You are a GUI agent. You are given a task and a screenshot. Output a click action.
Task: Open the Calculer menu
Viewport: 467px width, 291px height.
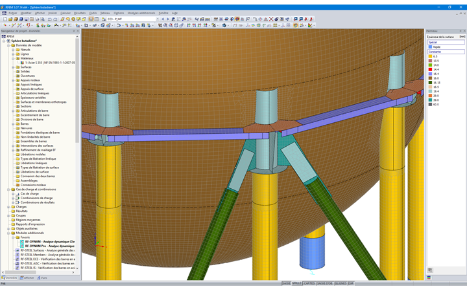click(66, 13)
